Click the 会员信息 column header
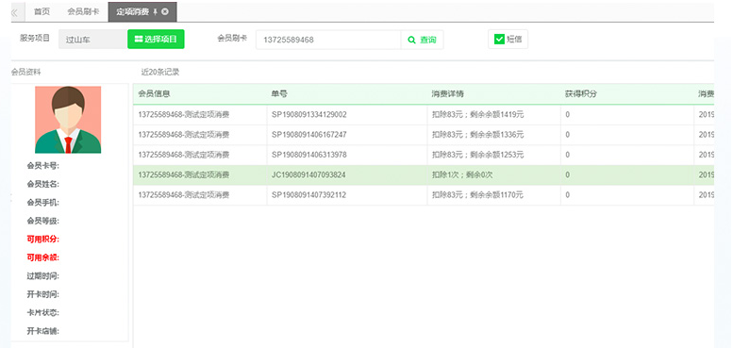Image resolution: width=733 pixels, height=348 pixels. click(x=154, y=94)
